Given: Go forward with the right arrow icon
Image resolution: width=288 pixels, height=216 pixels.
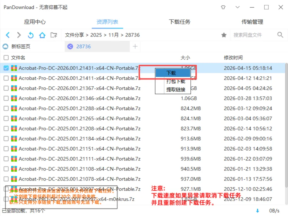Looking at the screenshot, I should [19, 35].
